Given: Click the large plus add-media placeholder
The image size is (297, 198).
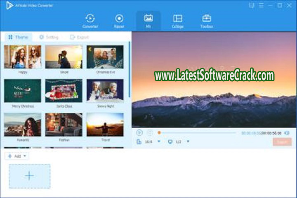Looking at the screenshot, I should [30, 176].
